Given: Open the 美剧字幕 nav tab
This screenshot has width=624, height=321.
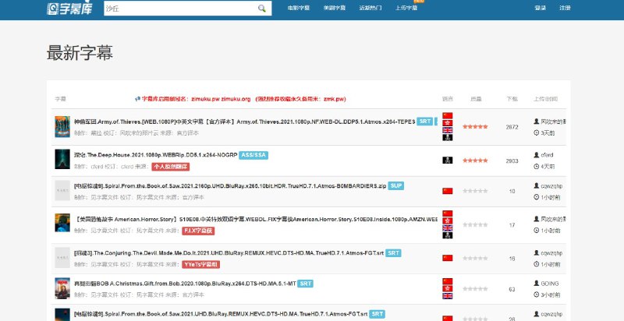Looking at the screenshot, I should (334, 9).
